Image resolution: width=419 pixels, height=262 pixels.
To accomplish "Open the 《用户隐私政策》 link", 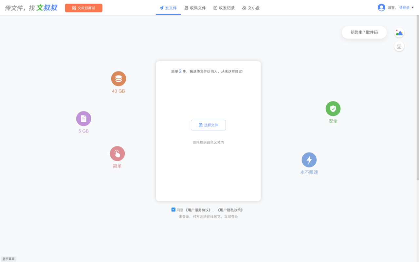I will point(231,210).
